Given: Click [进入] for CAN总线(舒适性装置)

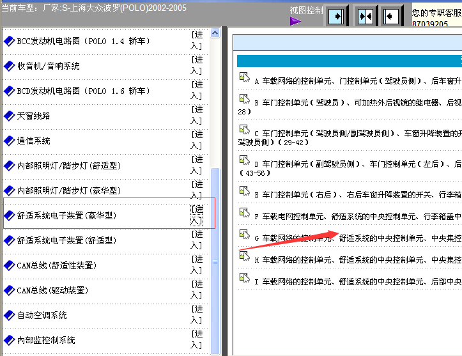Looking at the screenshot, I should point(197,265).
